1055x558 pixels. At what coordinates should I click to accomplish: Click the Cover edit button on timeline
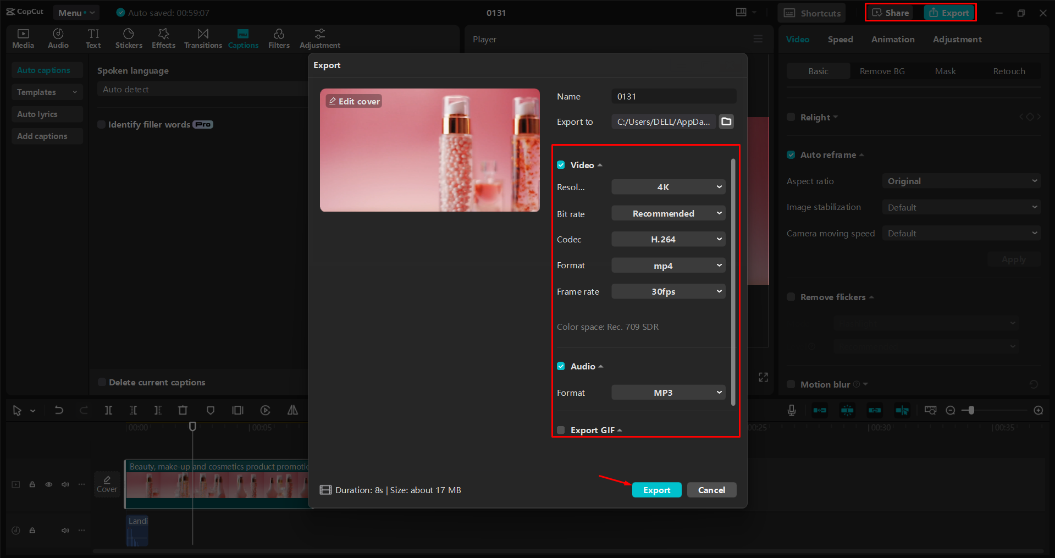coord(107,484)
